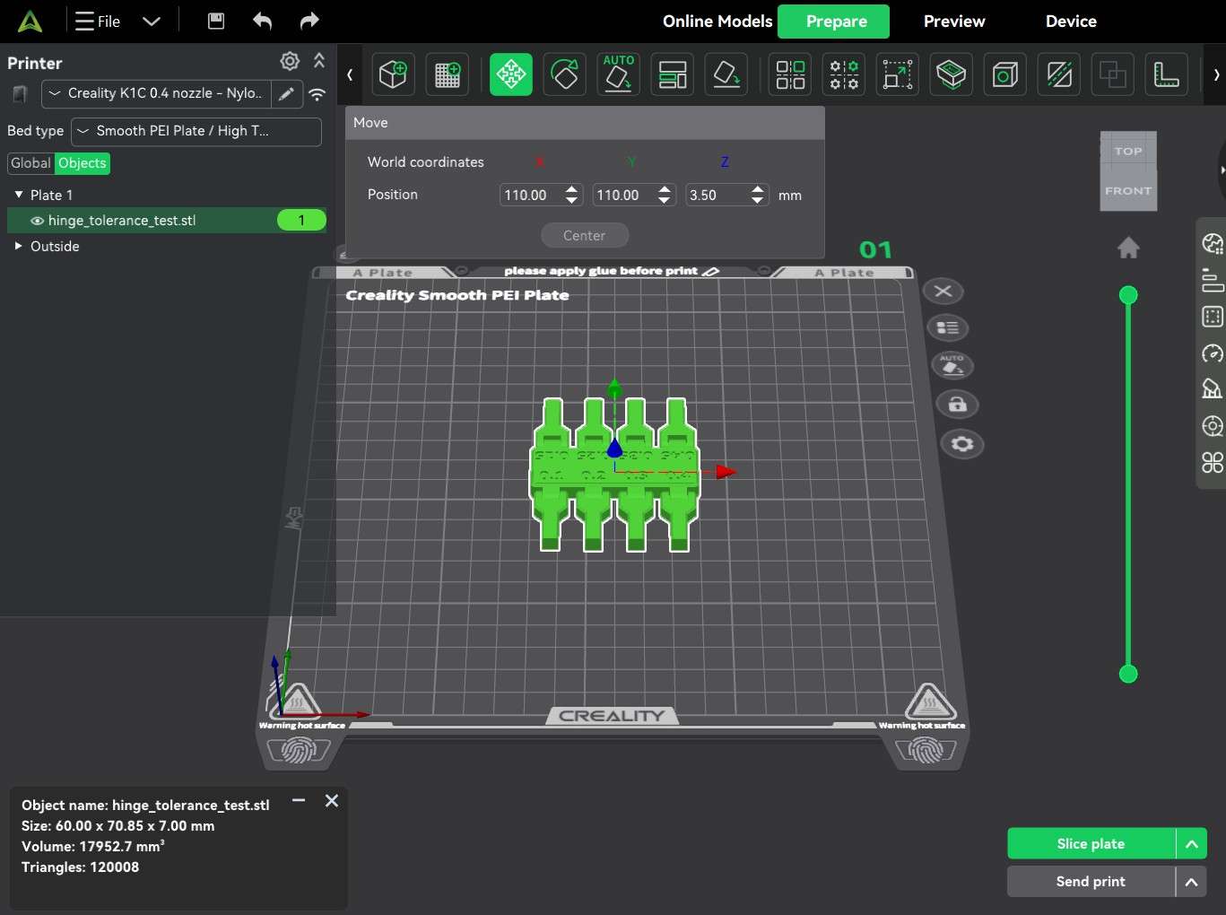Image resolution: width=1226 pixels, height=915 pixels.
Task: Switch to the Preview tab
Action: click(x=954, y=22)
